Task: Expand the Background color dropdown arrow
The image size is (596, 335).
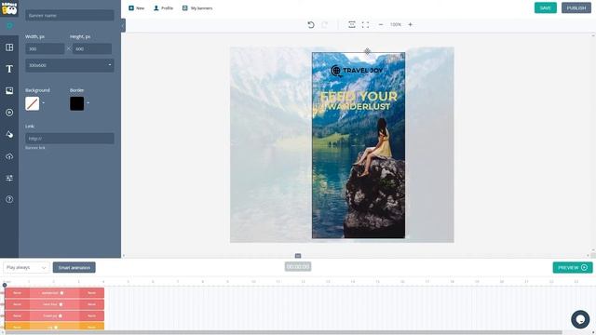Action: pos(43,103)
